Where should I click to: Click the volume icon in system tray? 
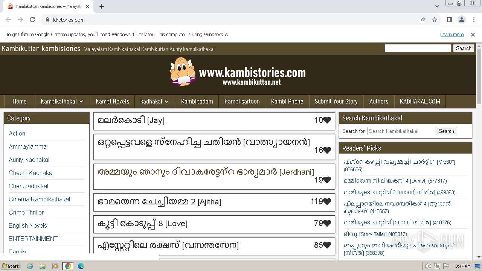click(428, 266)
